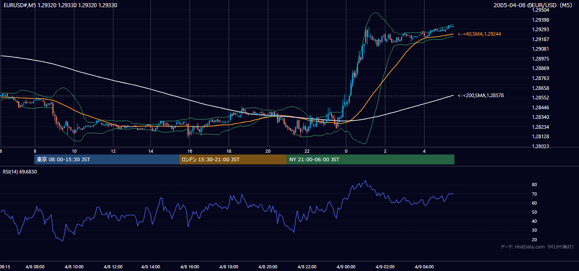579x271 pixels.
Task: Click hour label 20 under price chart
Action: 268,151
